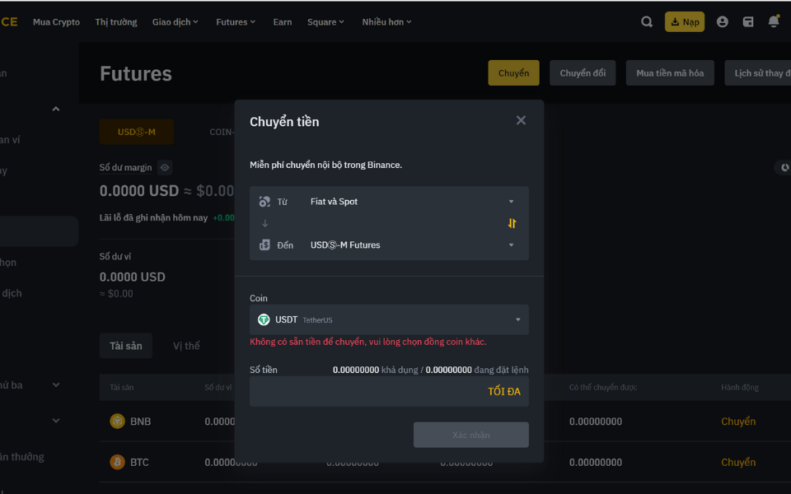Click the Lịch sử thay đổi button
This screenshot has height=494, width=791.
pos(758,73)
